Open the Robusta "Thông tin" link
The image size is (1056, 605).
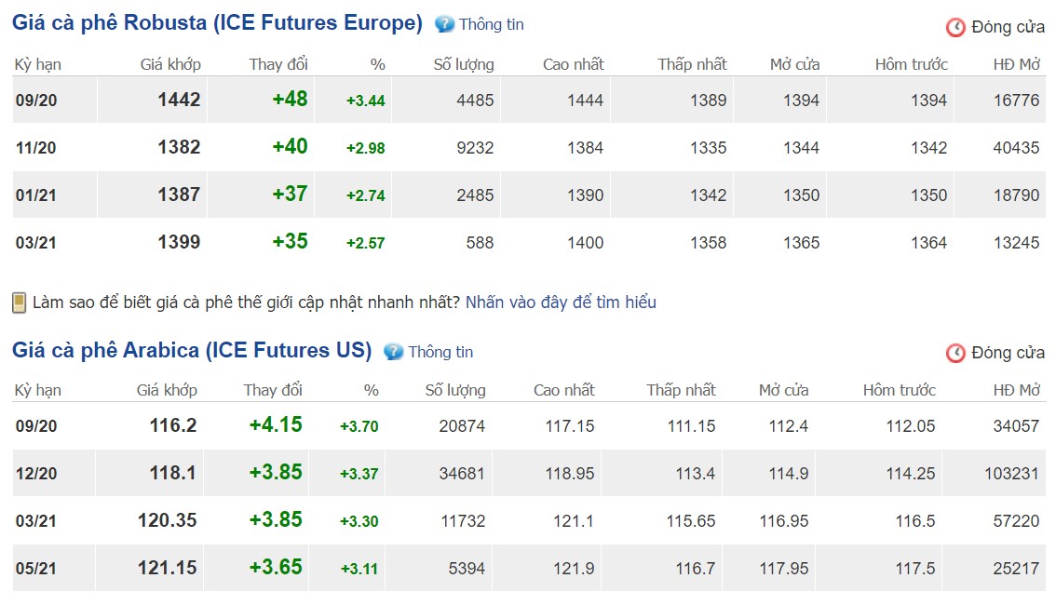click(492, 24)
